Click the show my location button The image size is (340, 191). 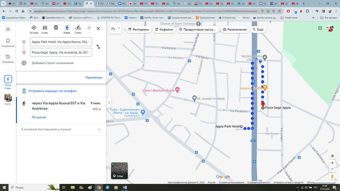332,156
